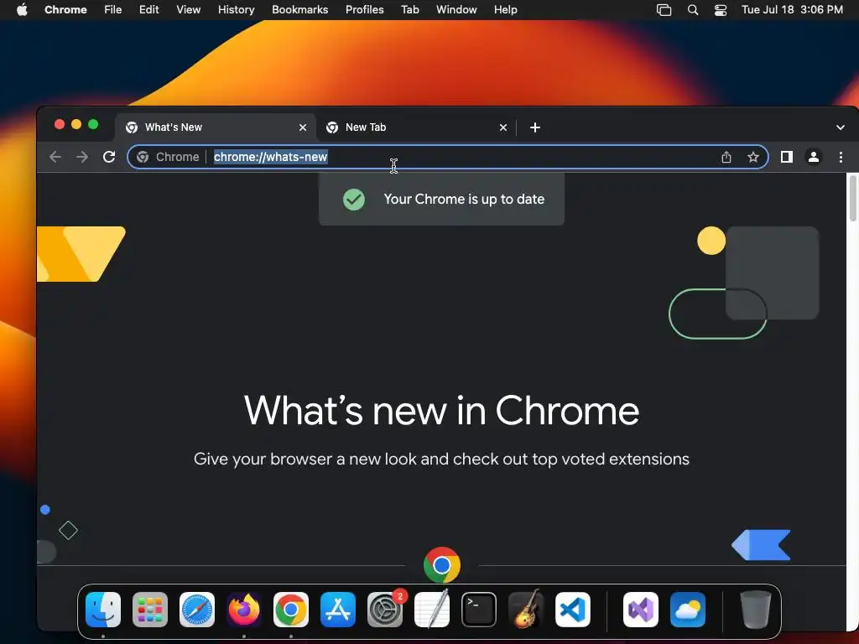The image size is (859, 644).
Task: Switch to the New Tab tab
Action: (416, 127)
